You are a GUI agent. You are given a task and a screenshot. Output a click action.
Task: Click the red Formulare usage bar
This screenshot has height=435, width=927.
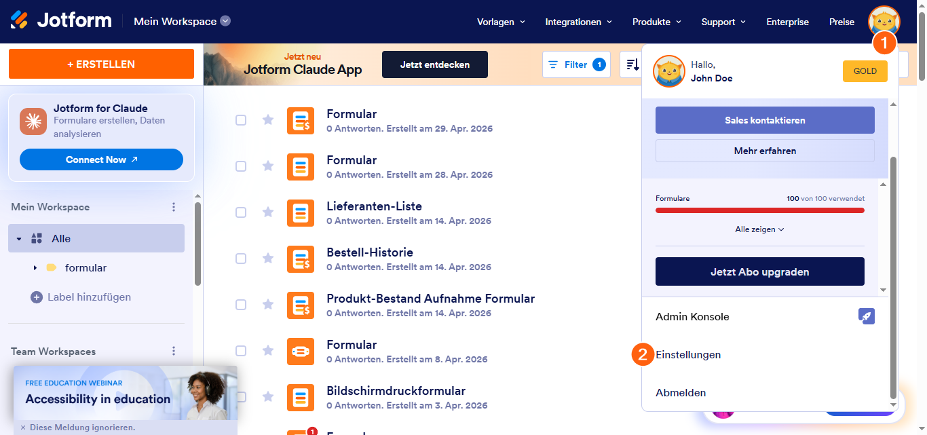tap(759, 210)
